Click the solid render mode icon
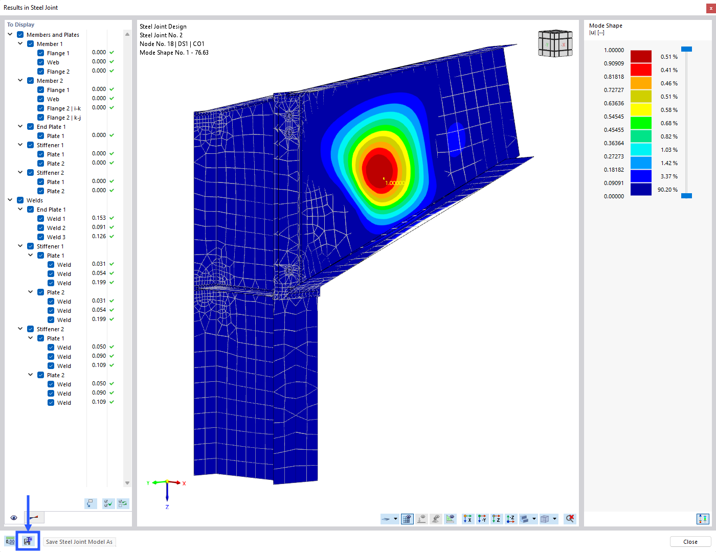The width and height of the screenshot is (716, 552). pos(524,519)
